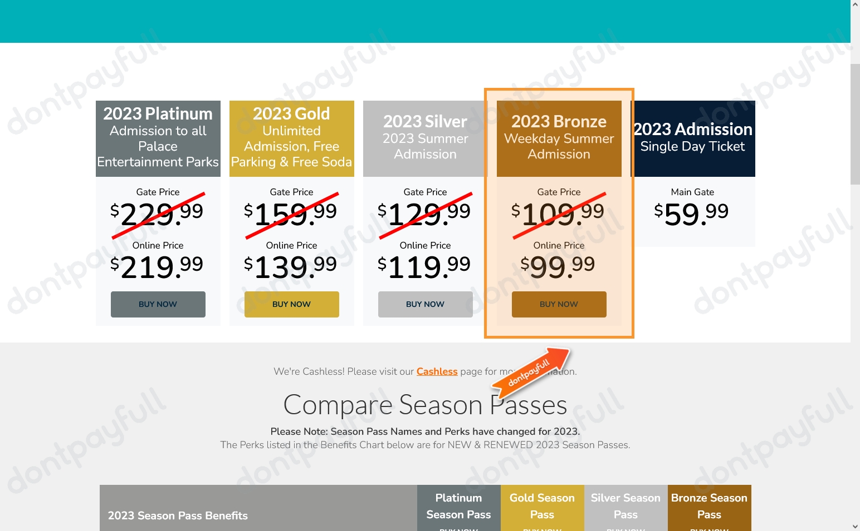Click the 2023 Bronze pass header
Screen dimensions: 860x531
[x=559, y=138]
